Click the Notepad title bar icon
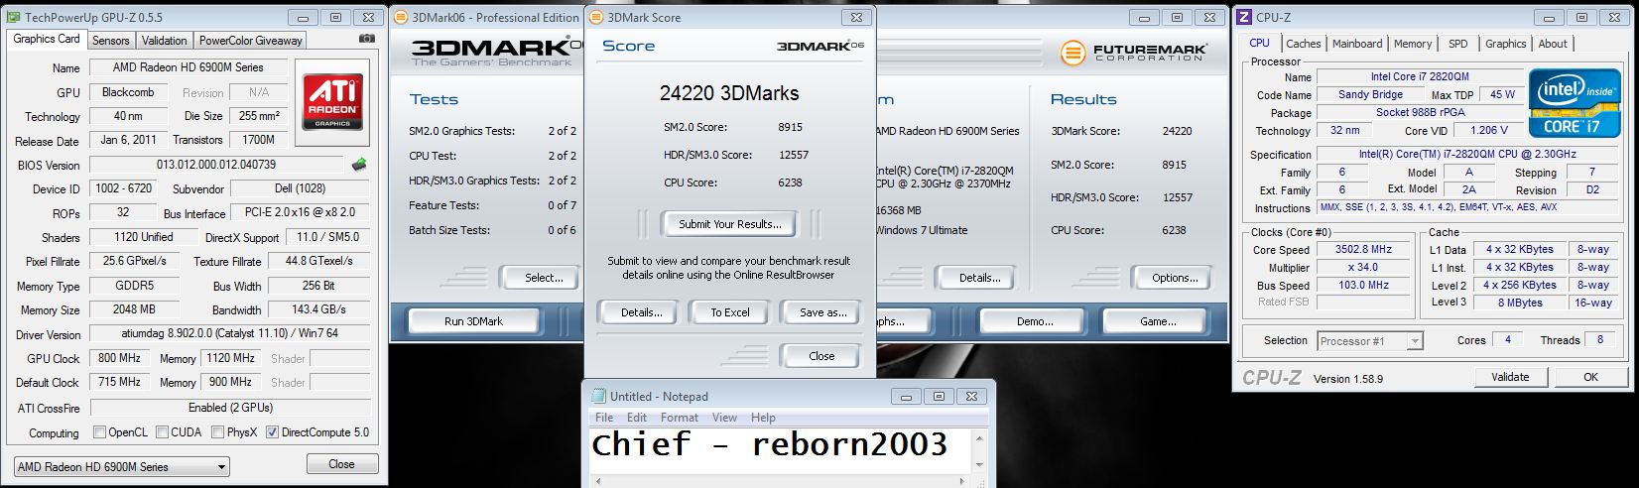Screen dimensions: 1639x488 click(x=599, y=396)
